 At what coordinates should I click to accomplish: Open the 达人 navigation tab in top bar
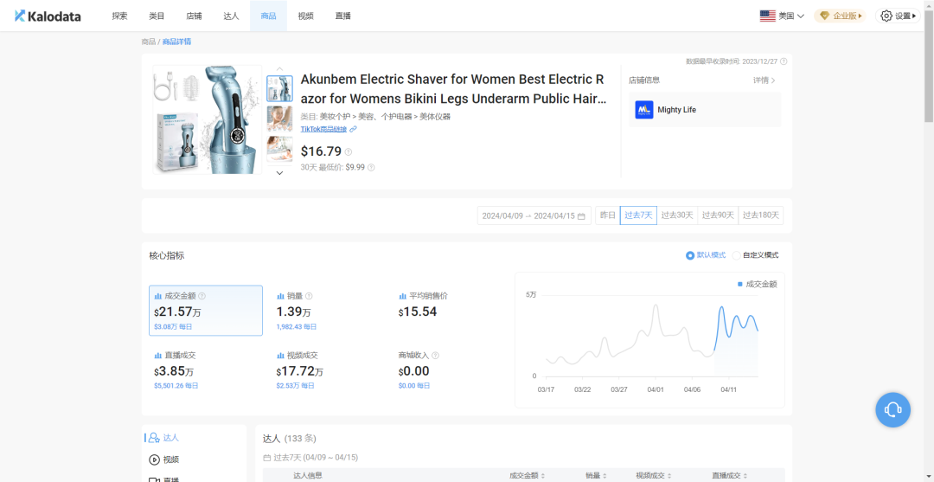pyautogui.click(x=231, y=16)
